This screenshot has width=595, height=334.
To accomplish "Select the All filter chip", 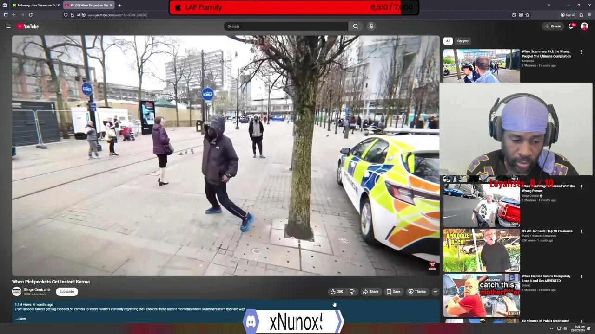I will [x=448, y=41].
